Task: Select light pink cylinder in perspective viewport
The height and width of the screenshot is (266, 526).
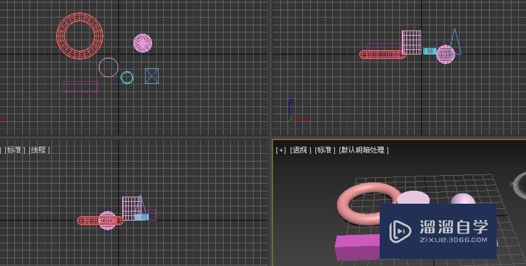Action: click(413, 197)
